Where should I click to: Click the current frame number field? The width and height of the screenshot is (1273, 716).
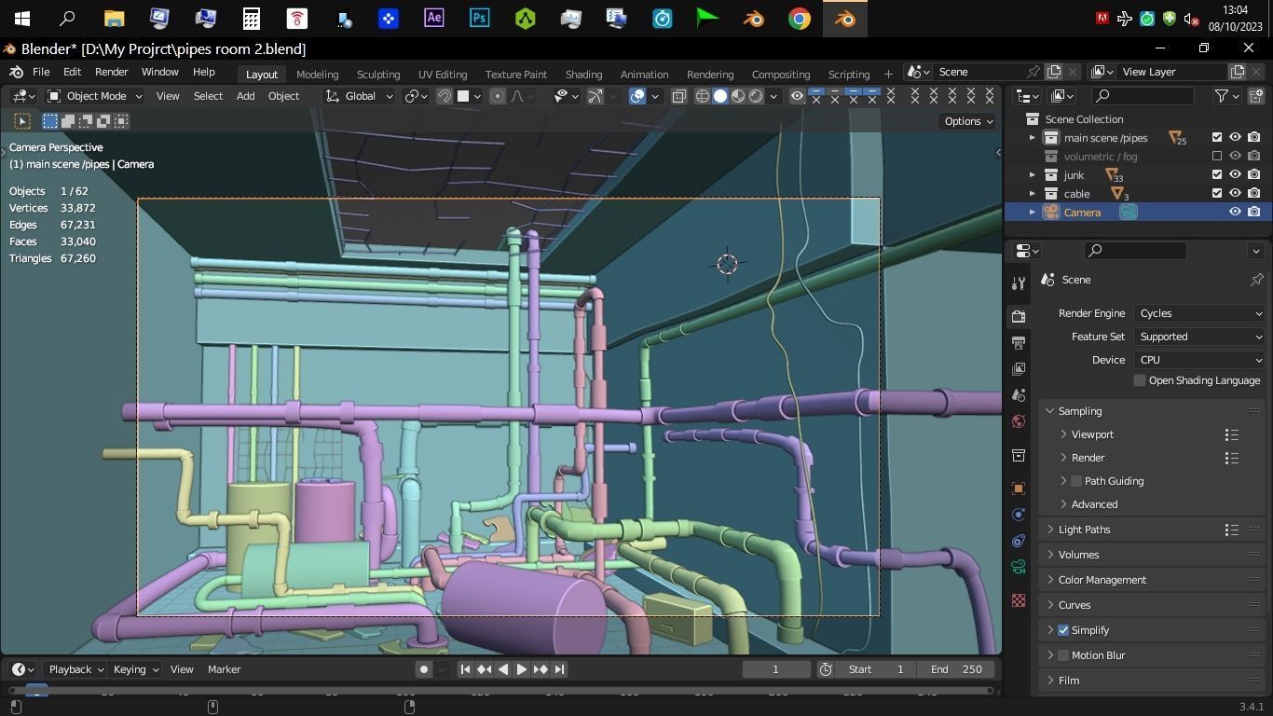pyautogui.click(x=774, y=668)
